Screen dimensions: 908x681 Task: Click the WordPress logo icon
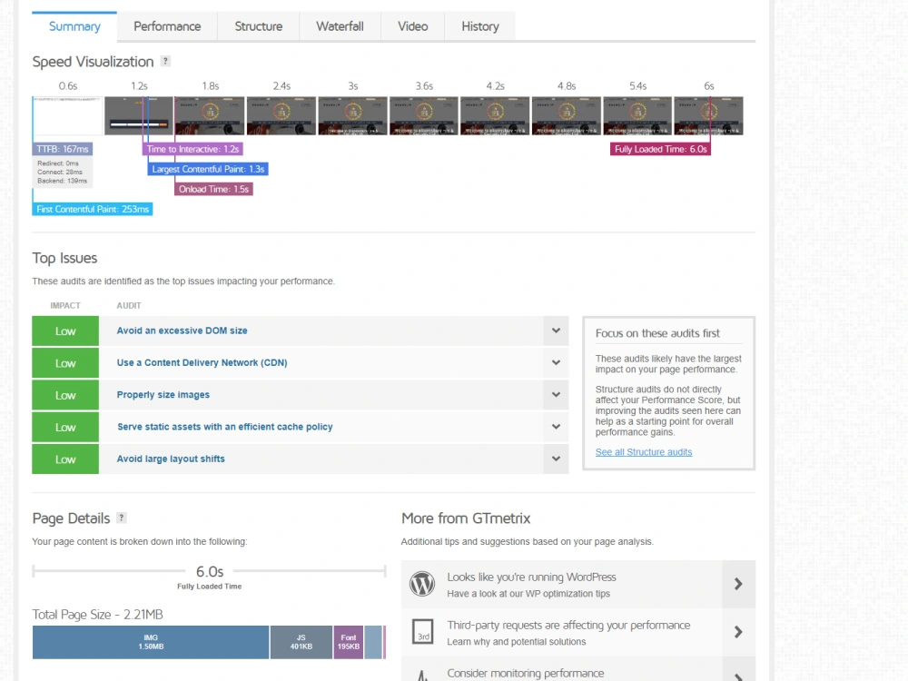422,584
